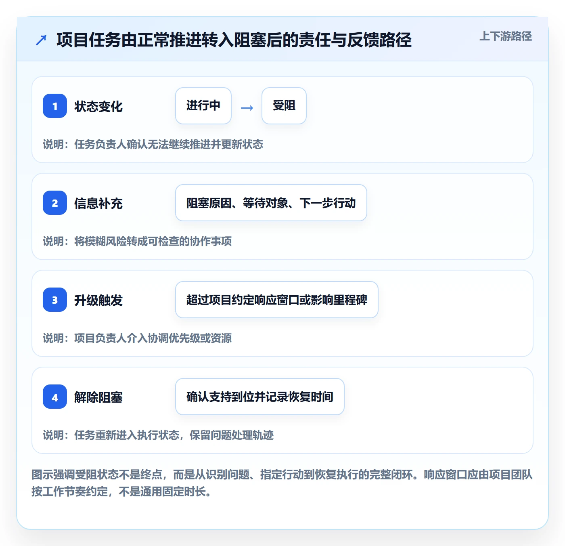Select the step 2 number badge
Viewport: 565px width, 546px height.
(x=55, y=203)
